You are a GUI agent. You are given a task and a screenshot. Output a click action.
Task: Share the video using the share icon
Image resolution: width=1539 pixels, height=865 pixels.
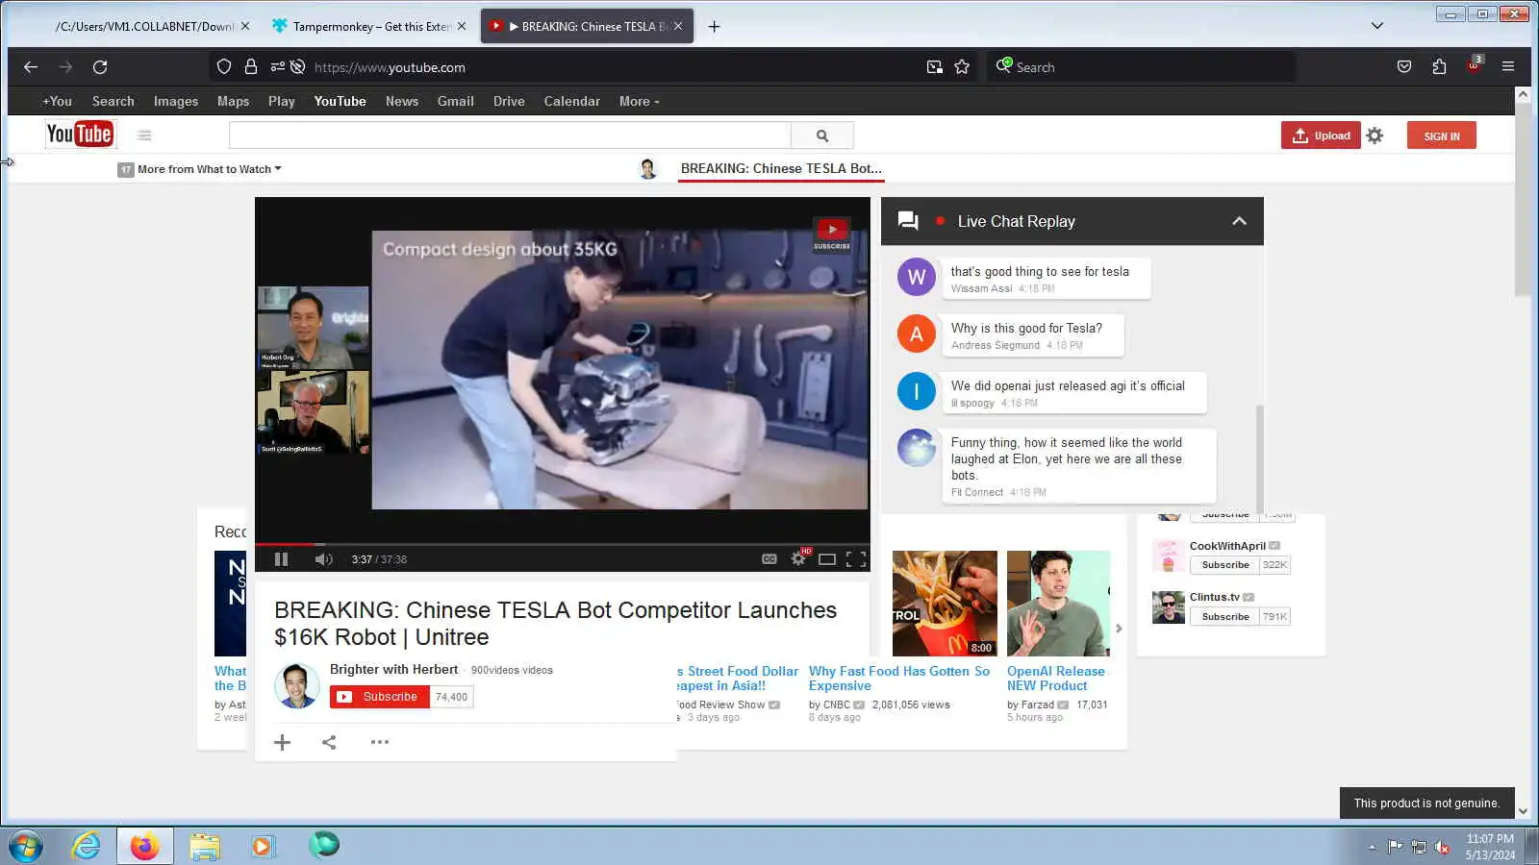[329, 742]
